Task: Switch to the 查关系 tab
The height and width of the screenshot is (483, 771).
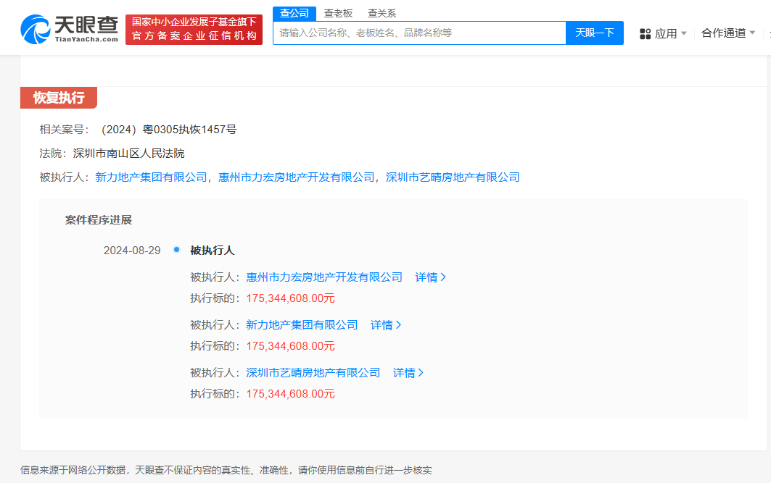Action: [x=382, y=12]
